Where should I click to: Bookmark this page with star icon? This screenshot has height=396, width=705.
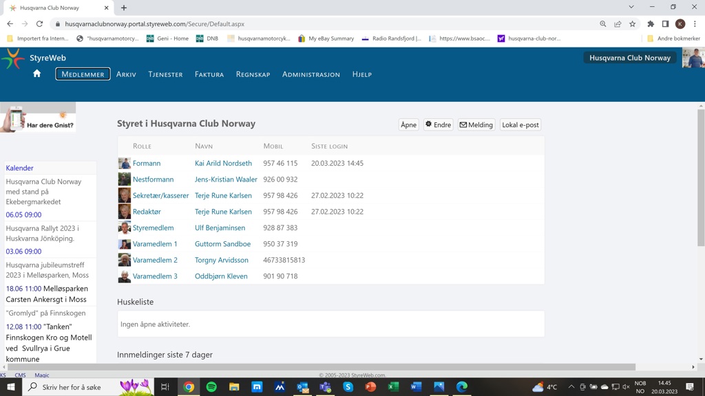pos(632,24)
